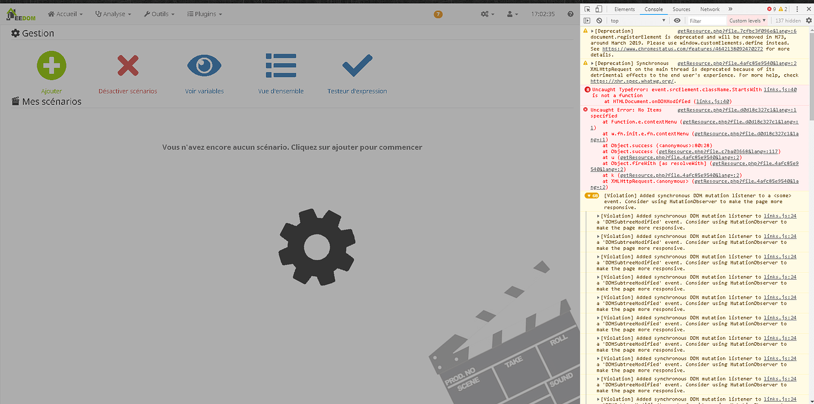Click the live expression eye icon in console
The image size is (814, 404).
(677, 21)
